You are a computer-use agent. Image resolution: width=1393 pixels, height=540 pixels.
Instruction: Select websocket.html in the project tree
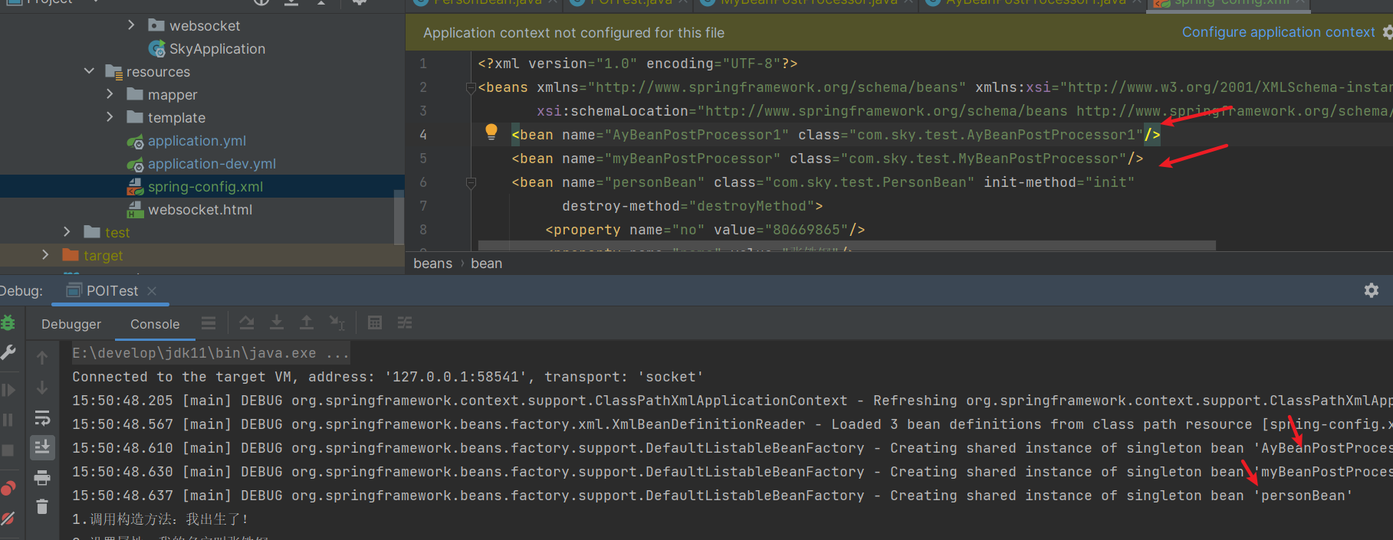[x=199, y=210]
